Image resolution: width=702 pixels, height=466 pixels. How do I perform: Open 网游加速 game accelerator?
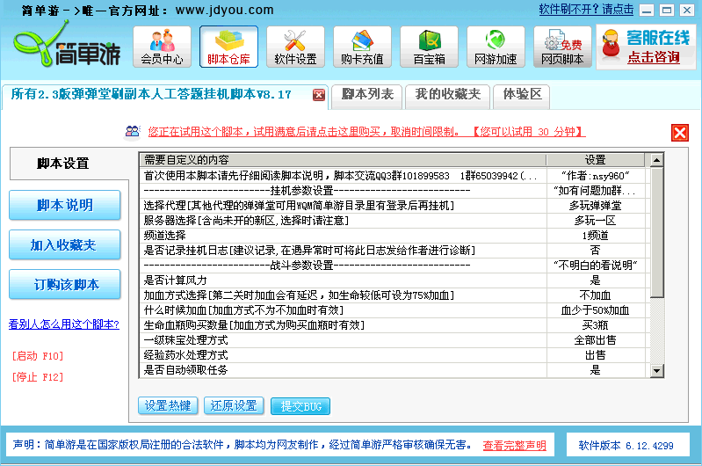(496, 47)
